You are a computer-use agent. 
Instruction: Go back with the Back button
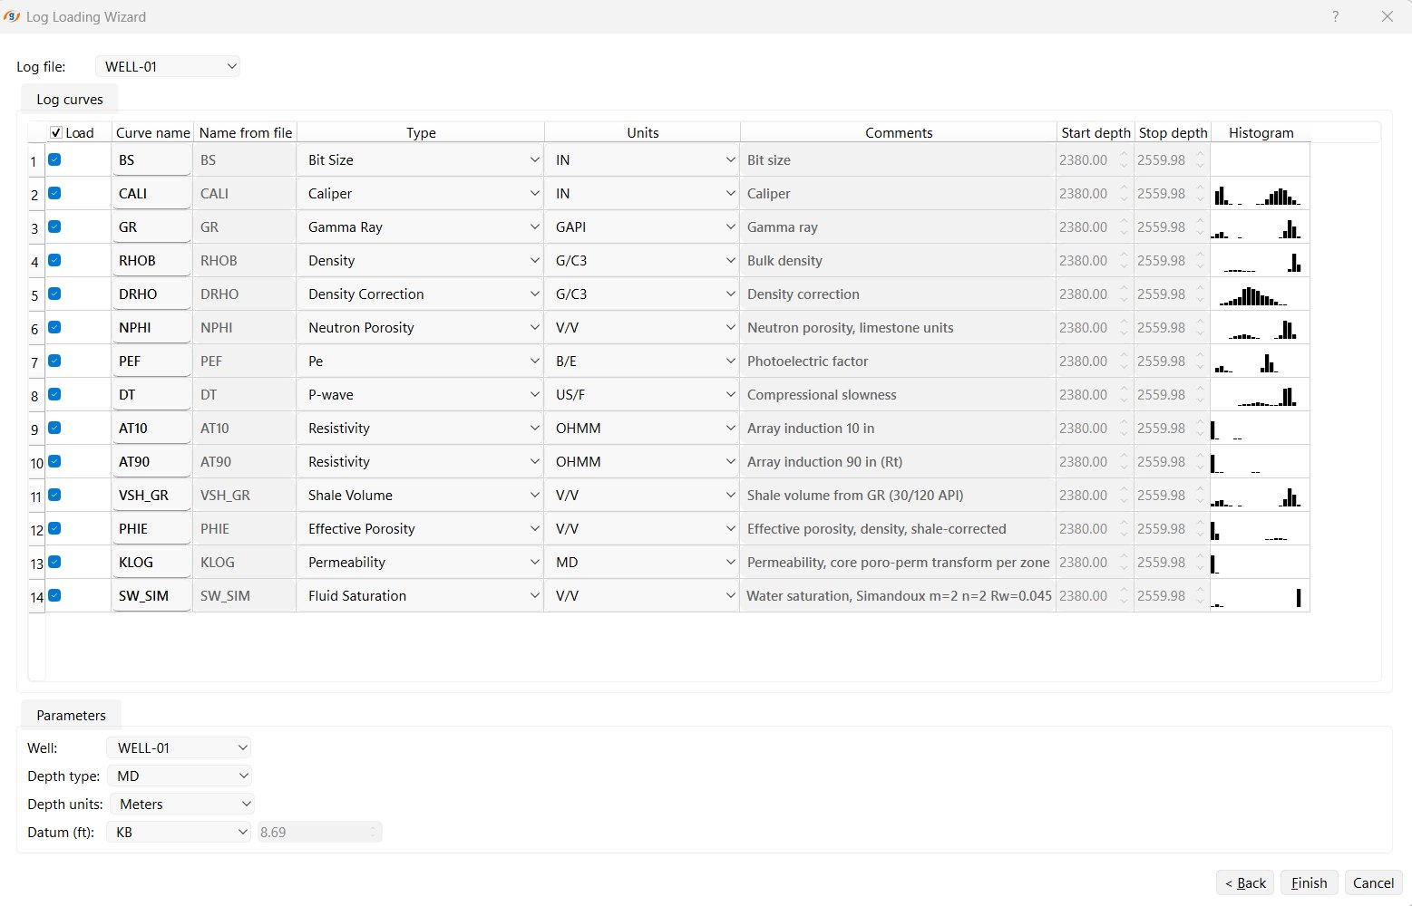click(x=1245, y=882)
